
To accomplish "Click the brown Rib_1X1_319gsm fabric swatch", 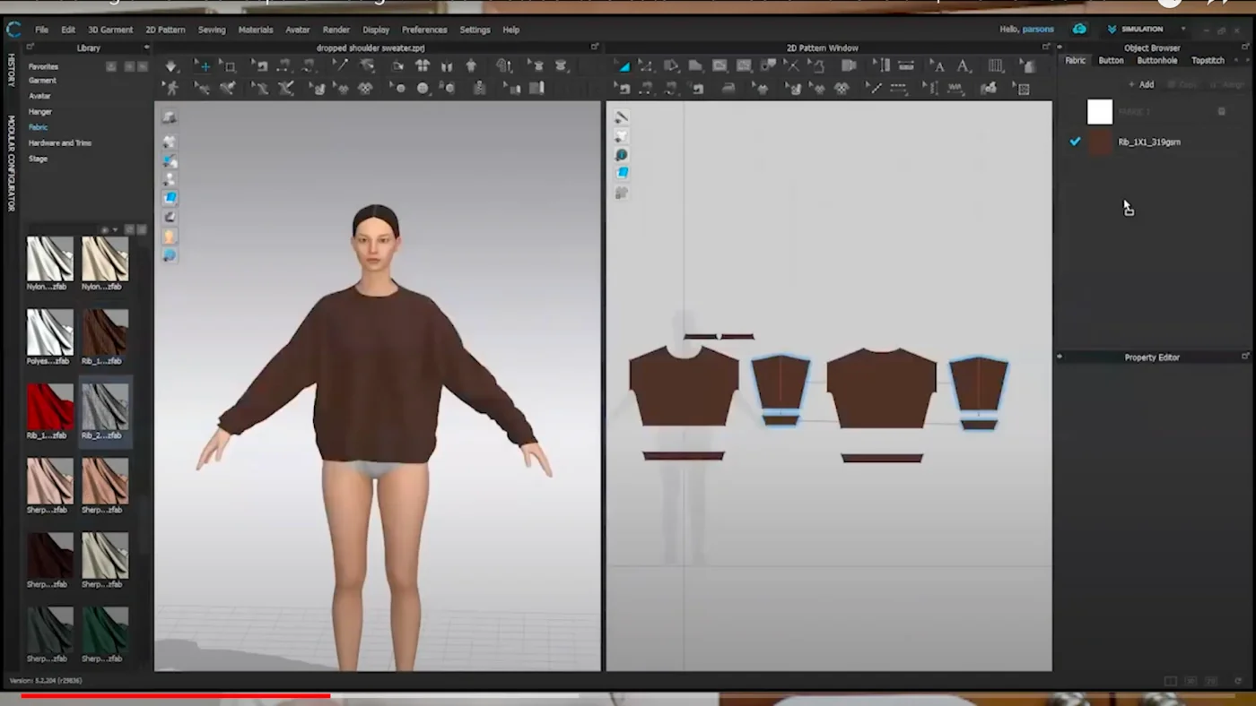I will [1100, 142].
